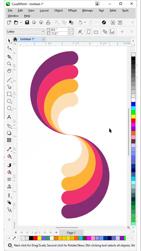Select the Mesh Fill tool
Image resolution: width=141 pixels, height=251 pixels.
9,179
